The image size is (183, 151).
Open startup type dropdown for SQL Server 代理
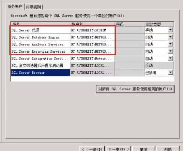pyautogui.click(x=170, y=30)
